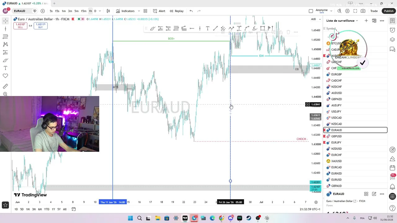Image resolution: width=397 pixels, height=223 pixels.
Task: Add a symbol to the watchlist
Action: (x=366, y=21)
